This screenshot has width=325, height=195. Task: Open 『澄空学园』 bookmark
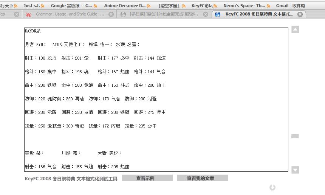[169, 6]
